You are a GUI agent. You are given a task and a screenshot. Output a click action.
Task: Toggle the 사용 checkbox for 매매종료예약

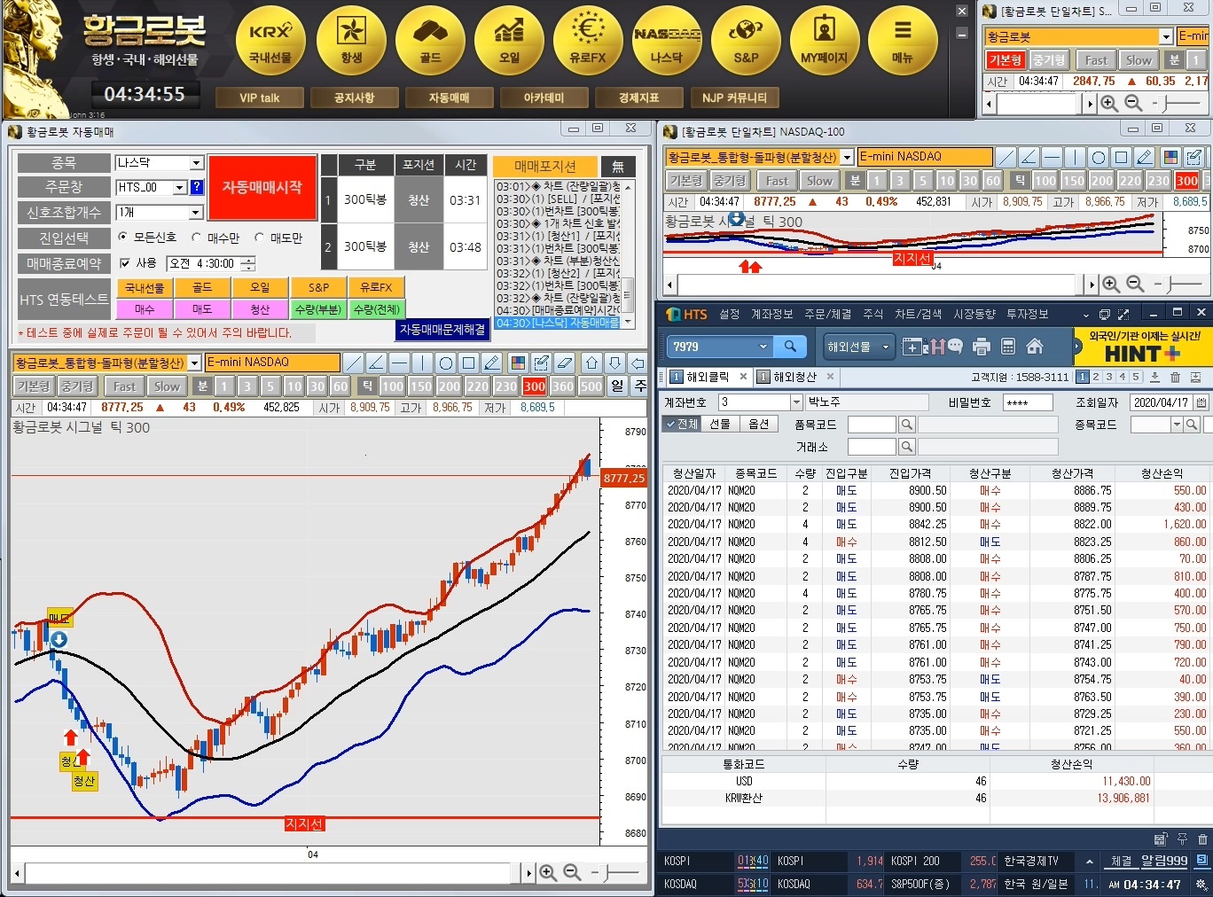coord(125,263)
